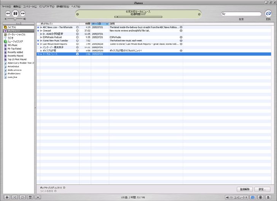
Task: Select ライブラリ in the source list
Action: [19, 27]
